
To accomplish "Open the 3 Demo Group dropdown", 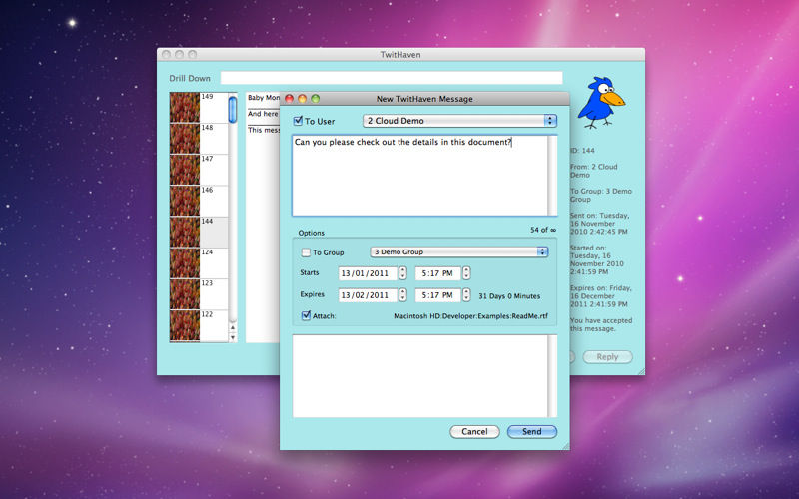I will point(459,252).
